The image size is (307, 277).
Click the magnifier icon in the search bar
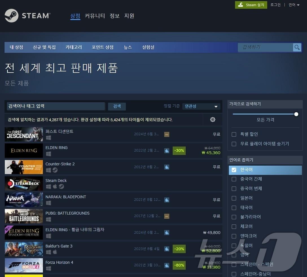297,47
